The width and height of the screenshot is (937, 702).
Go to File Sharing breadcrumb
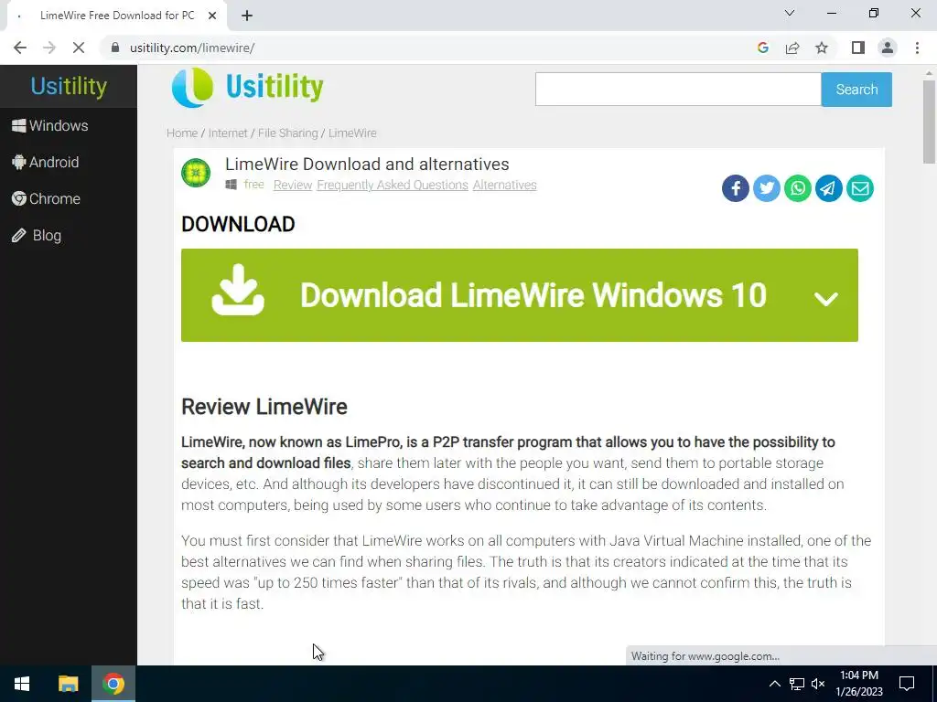[x=288, y=133]
